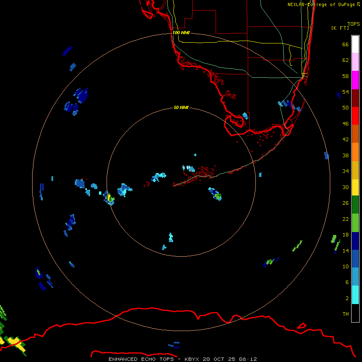The width and height of the screenshot is (362, 362).
Task: Click the "66" legend value
Action: 346,44
